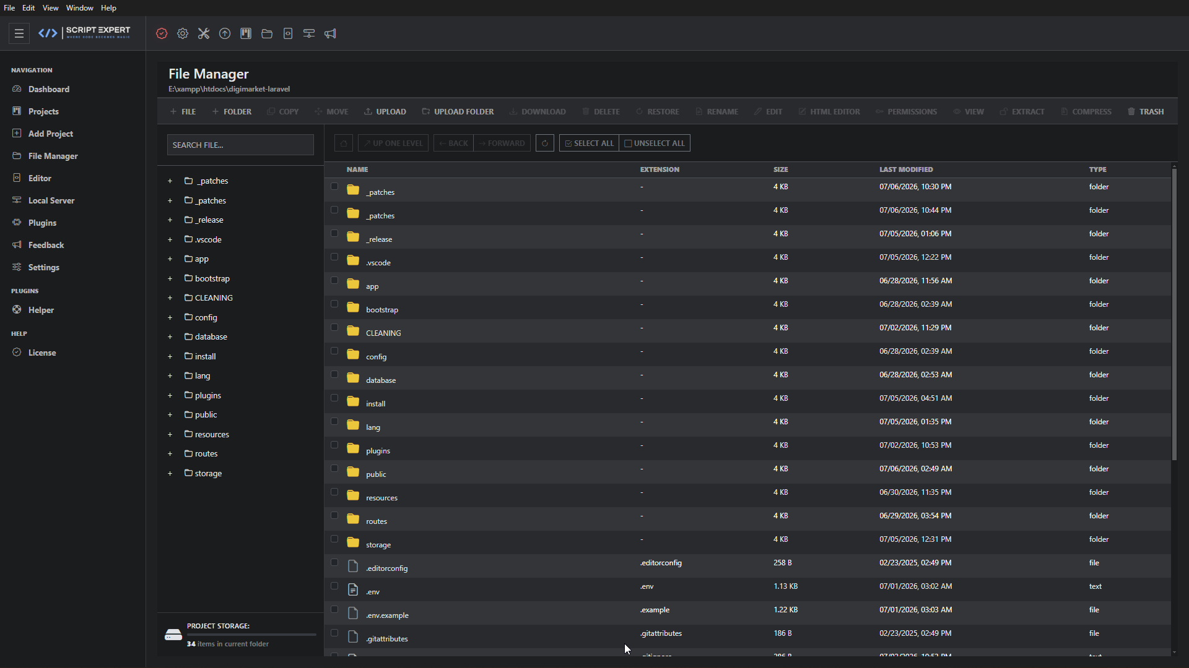
Task: Open the View menu
Action: click(x=50, y=8)
